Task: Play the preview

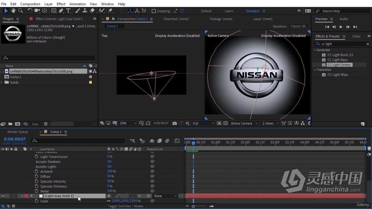Action: point(341,27)
